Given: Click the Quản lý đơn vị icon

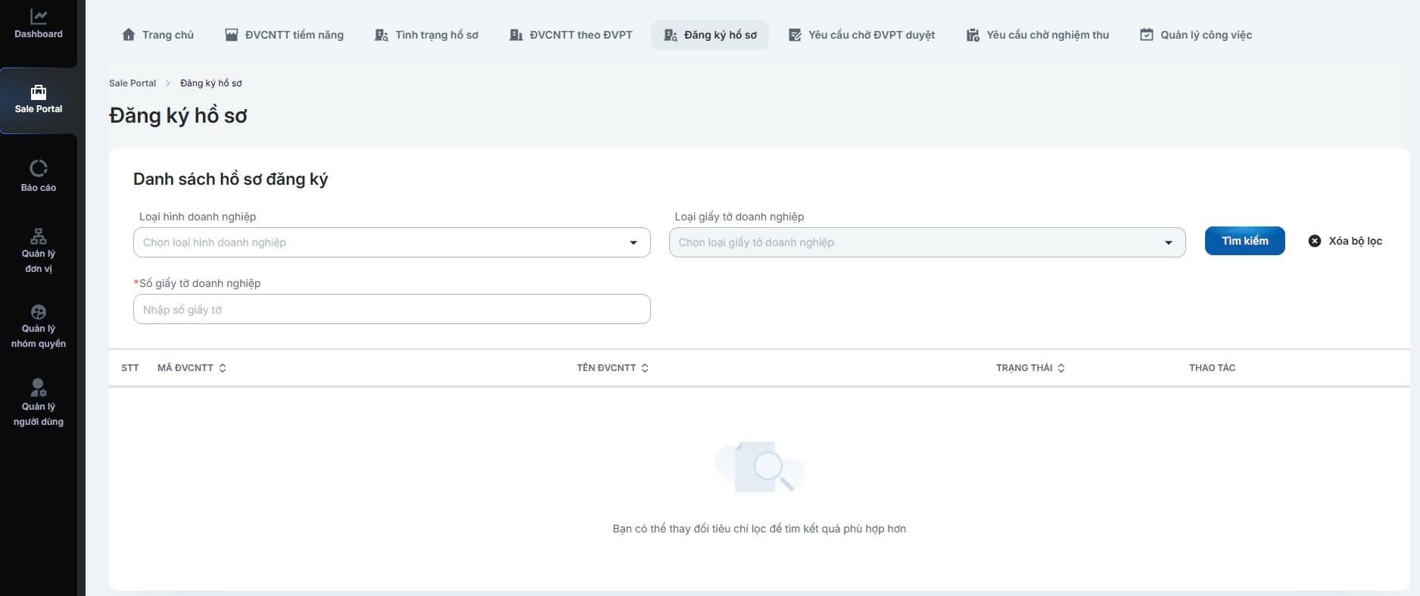Looking at the screenshot, I should pos(39,236).
